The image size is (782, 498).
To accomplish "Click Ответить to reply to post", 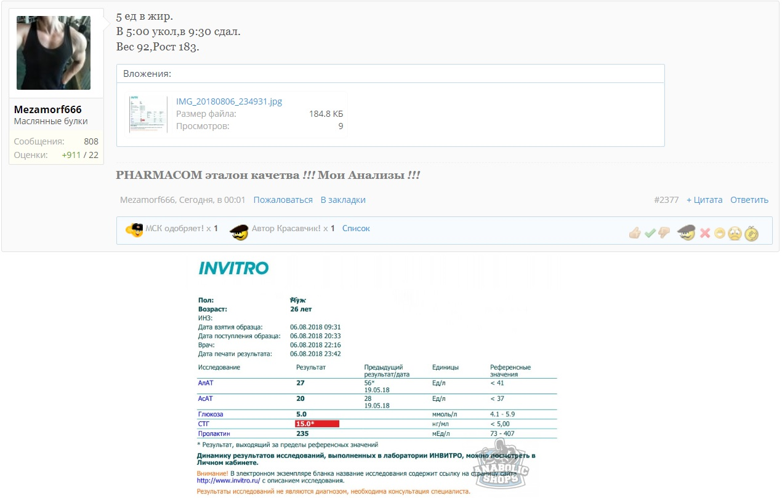I will [749, 200].
